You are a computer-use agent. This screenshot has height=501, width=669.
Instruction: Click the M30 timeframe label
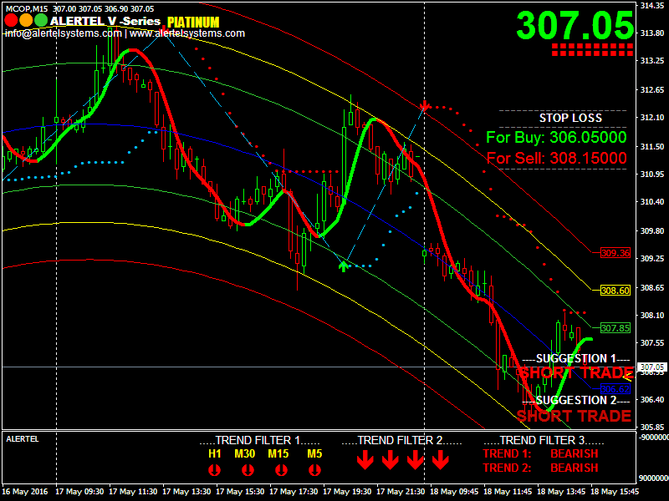(245, 453)
